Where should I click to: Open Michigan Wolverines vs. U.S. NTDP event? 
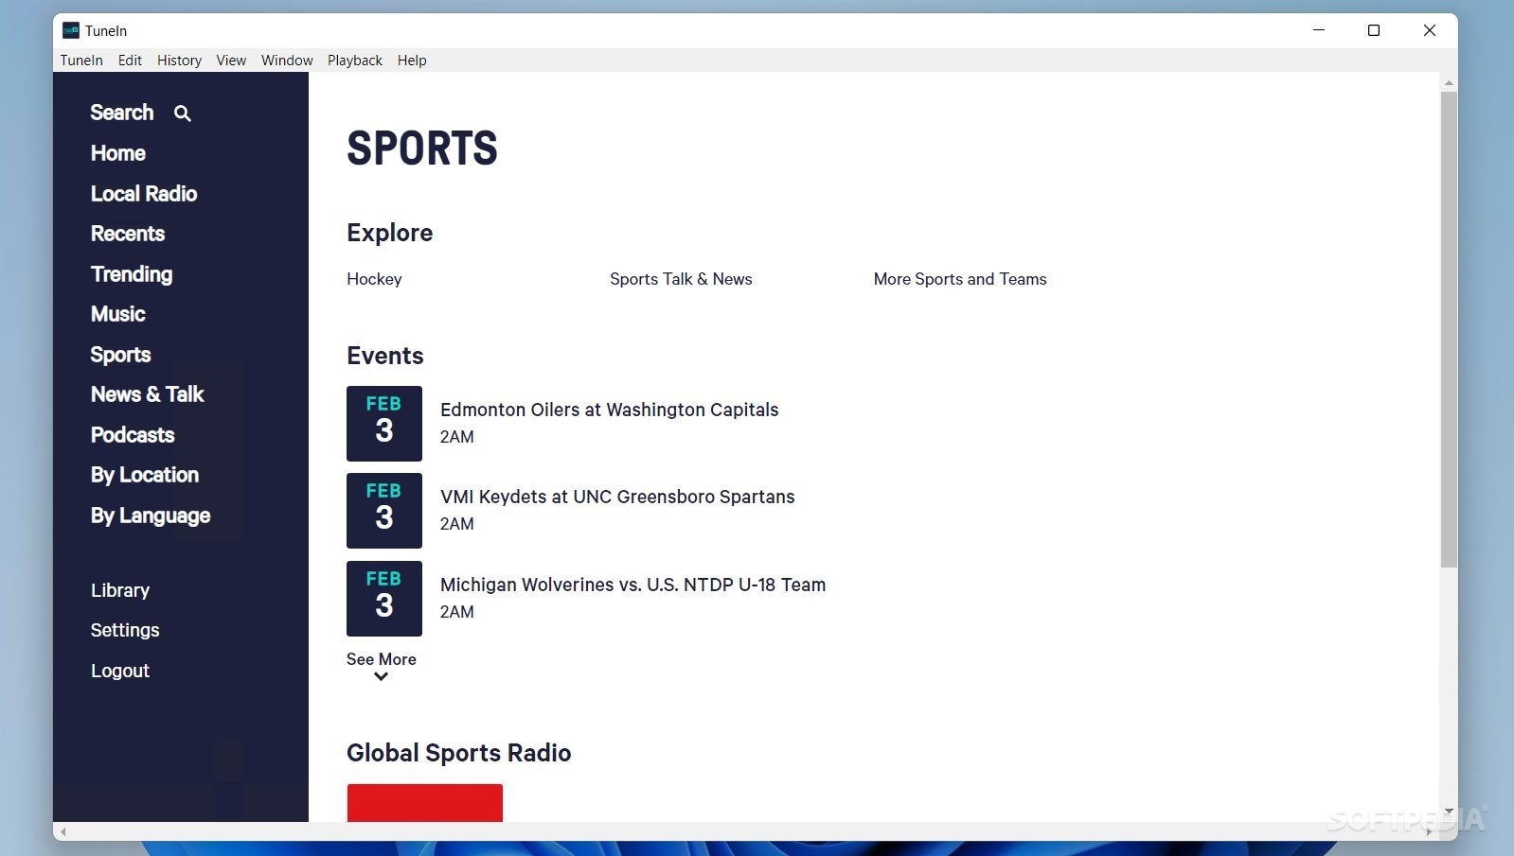[x=632, y=585]
